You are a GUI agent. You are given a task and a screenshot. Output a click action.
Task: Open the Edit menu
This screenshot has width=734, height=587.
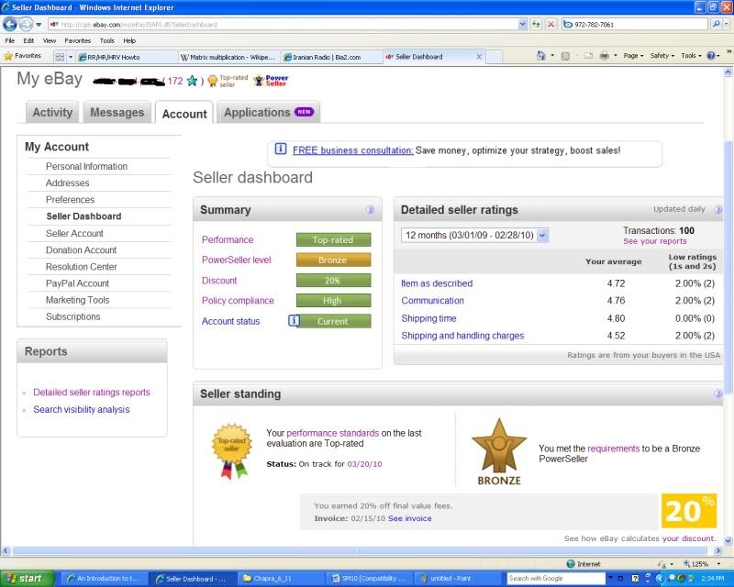[28, 40]
